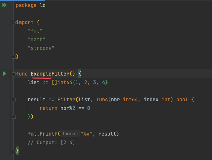212x160 pixels.
Task: Click the double-arrow run file gutter icon
Action: (x=5, y=5)
